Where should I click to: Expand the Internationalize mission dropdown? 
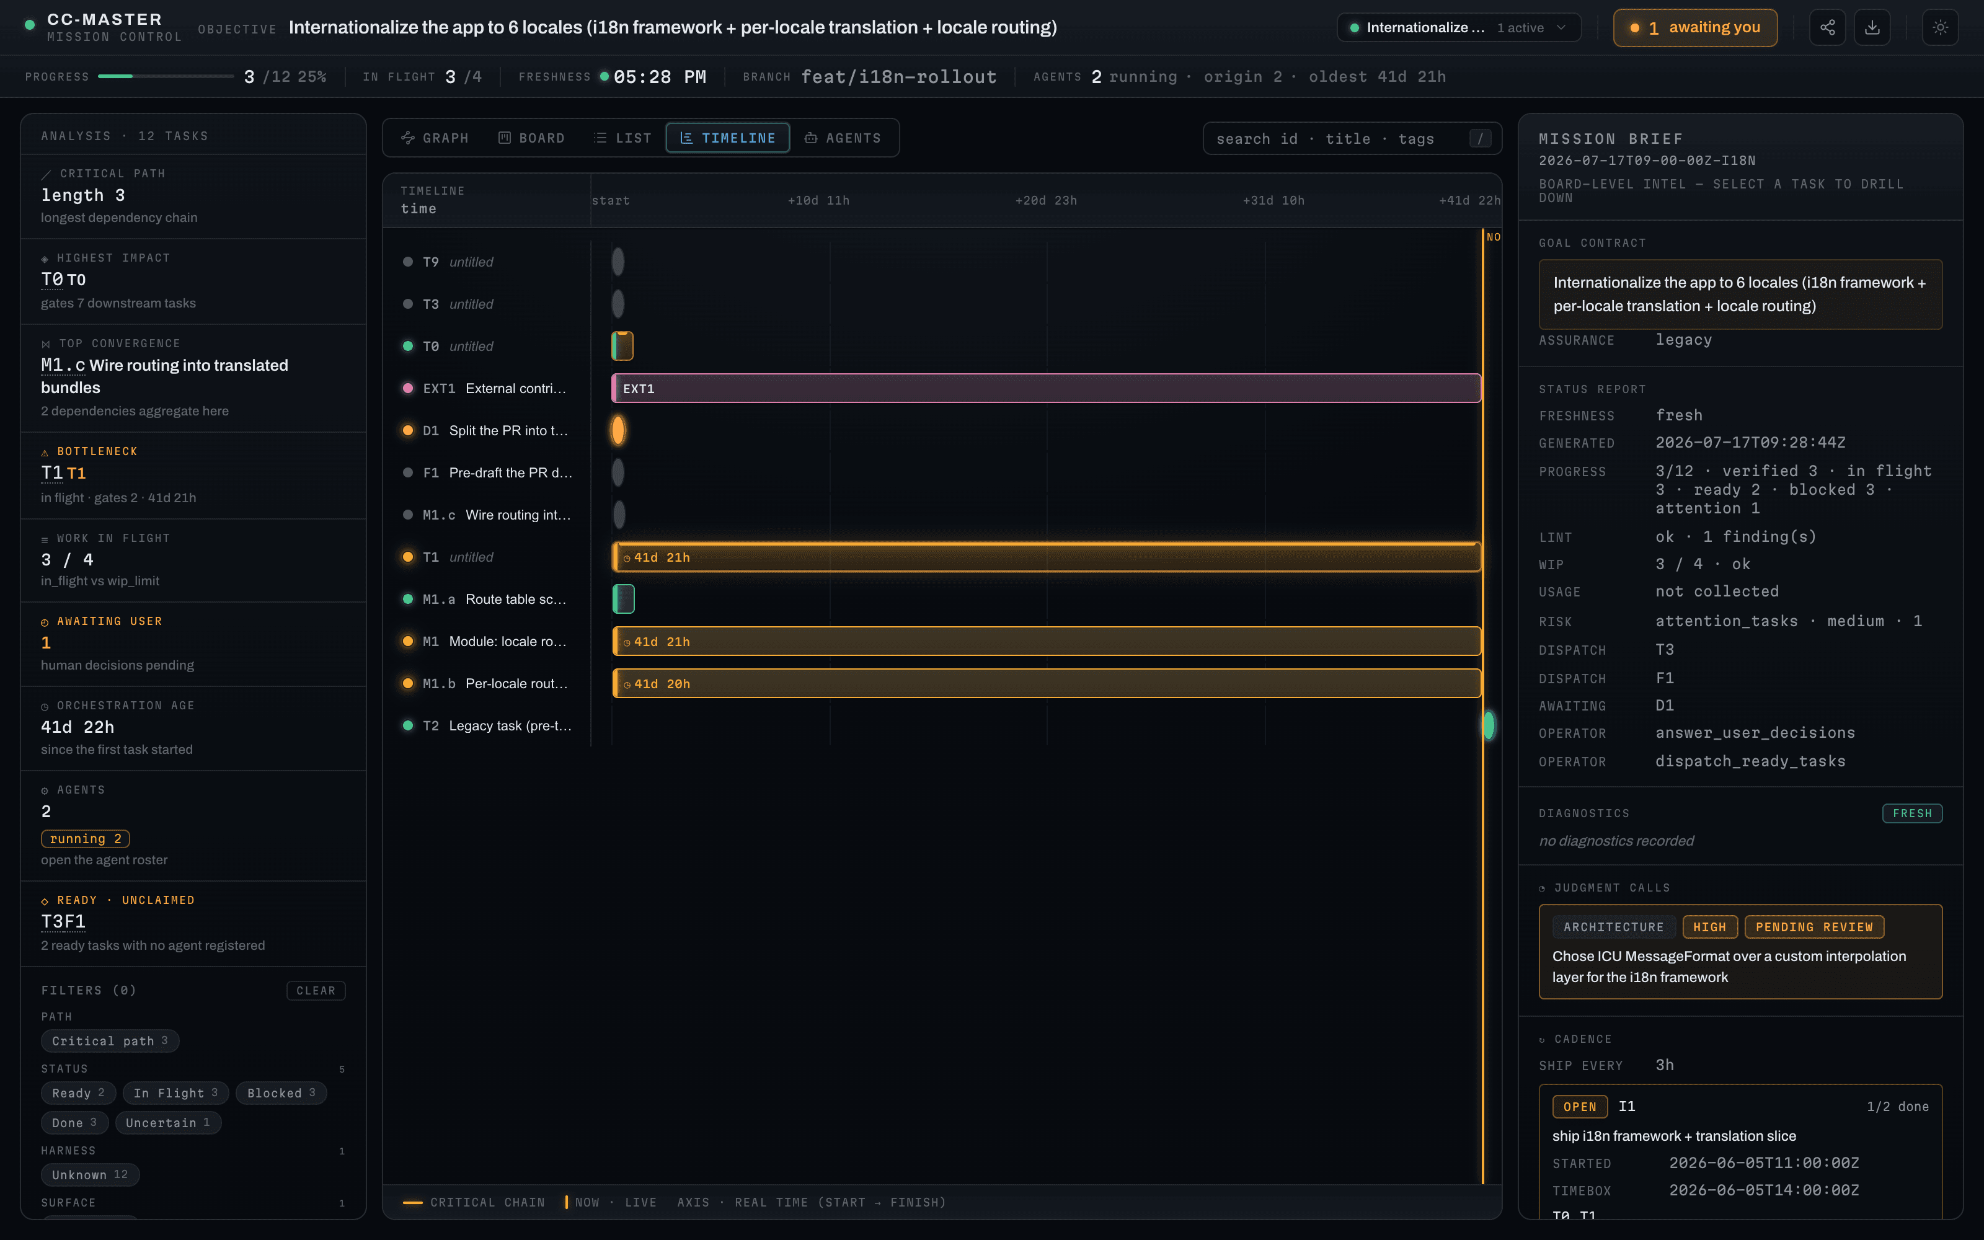pyautogui.click(x=1458, y=28)
